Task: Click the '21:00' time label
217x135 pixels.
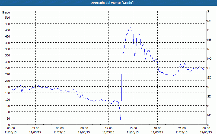Action: pyautogui.click(x=182, y=129)
